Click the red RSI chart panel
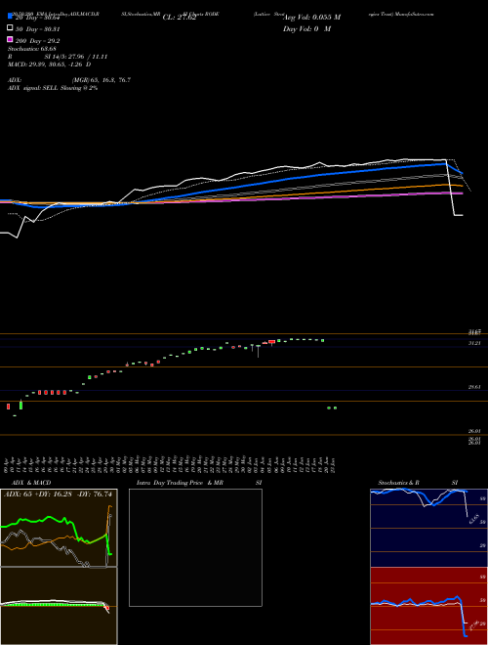This screenshot has height=645, width=488. tap(428, 606)
